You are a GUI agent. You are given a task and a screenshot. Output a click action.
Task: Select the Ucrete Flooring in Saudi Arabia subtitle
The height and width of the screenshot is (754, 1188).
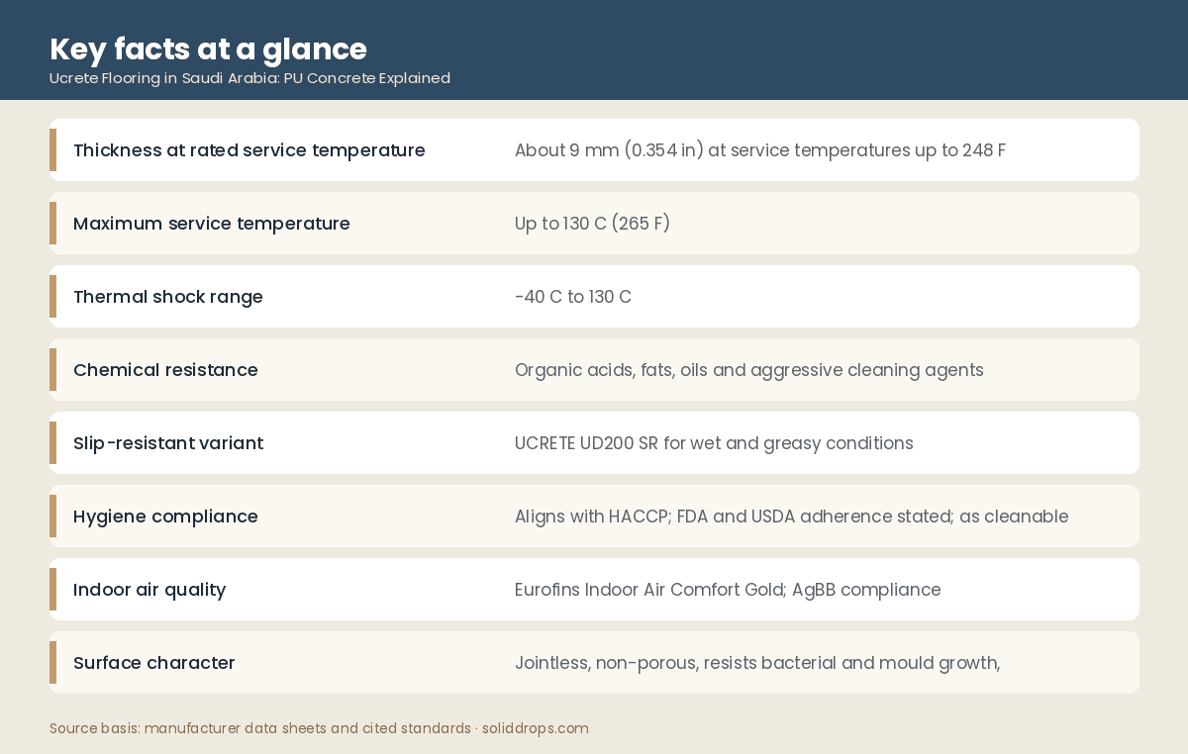249,78
